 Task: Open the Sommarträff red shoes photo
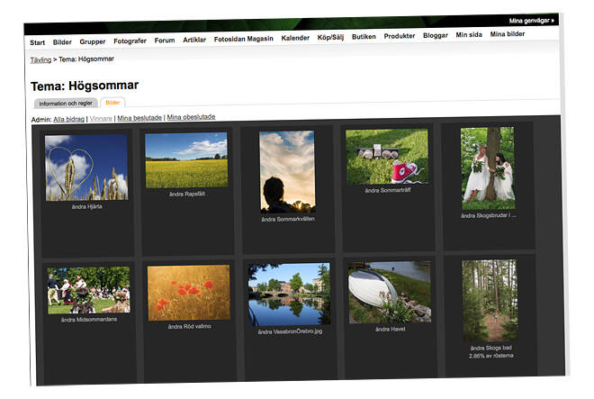click(x=386, y=156)
